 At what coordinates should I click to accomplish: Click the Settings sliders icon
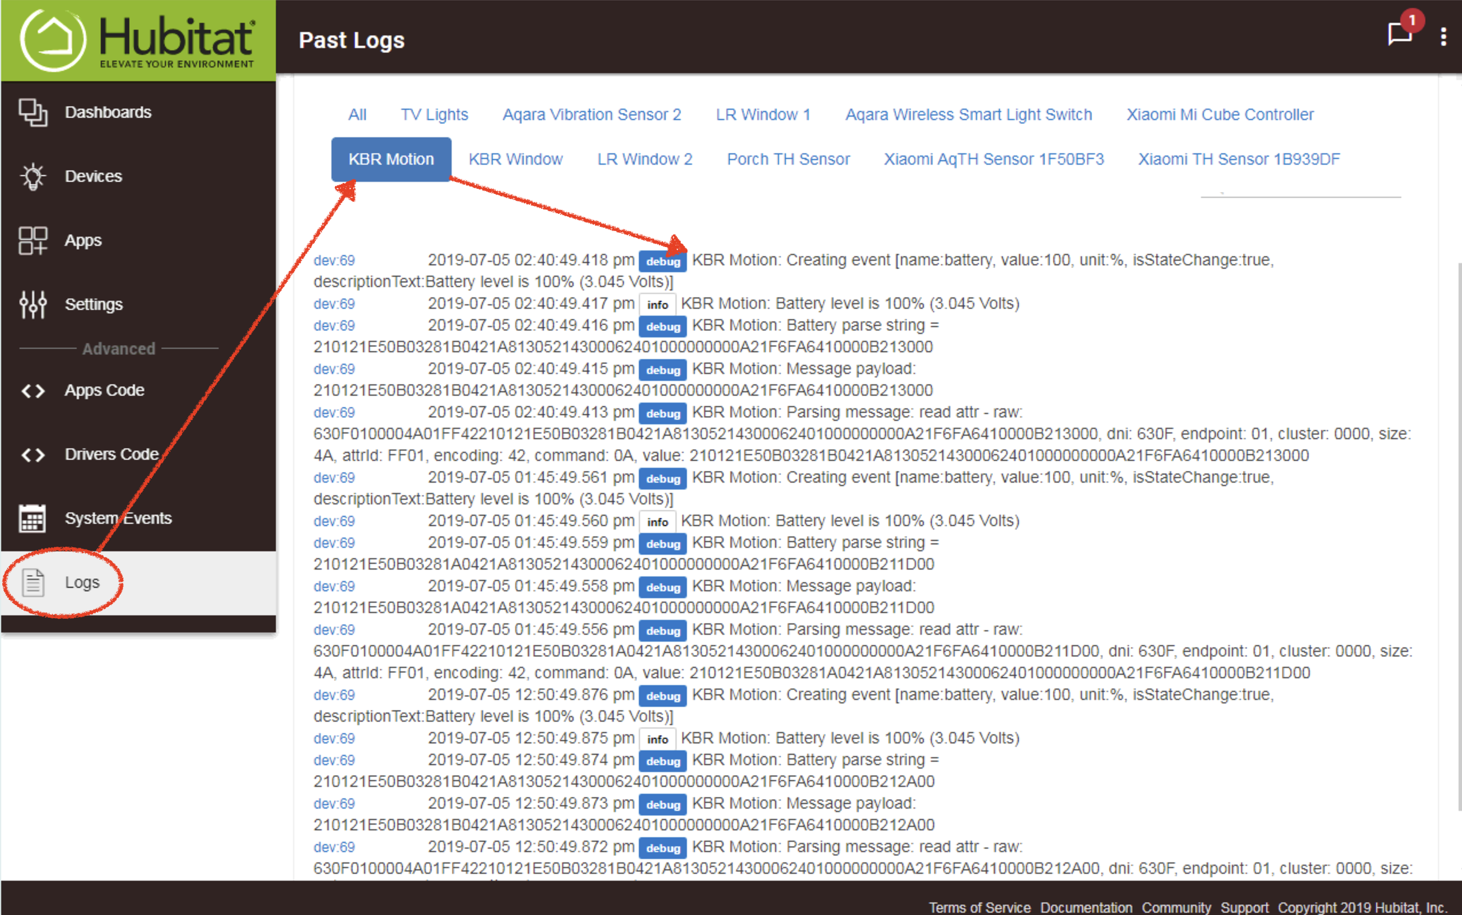point(33,304)
